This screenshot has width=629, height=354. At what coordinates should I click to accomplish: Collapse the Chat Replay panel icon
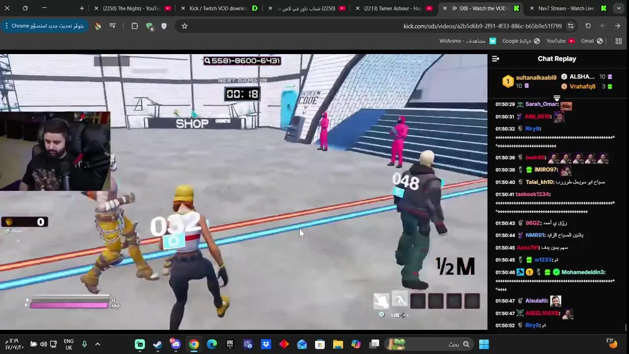click(x=495, y=59)
